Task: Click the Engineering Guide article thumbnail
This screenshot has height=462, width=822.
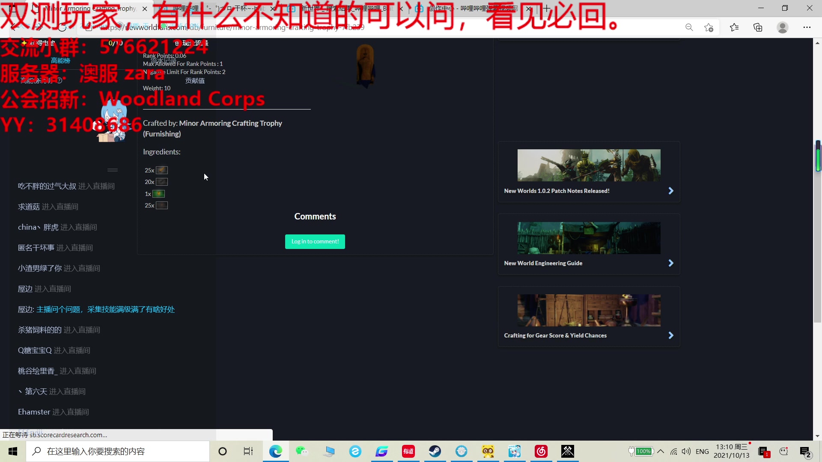Action: tap(589, 238)
